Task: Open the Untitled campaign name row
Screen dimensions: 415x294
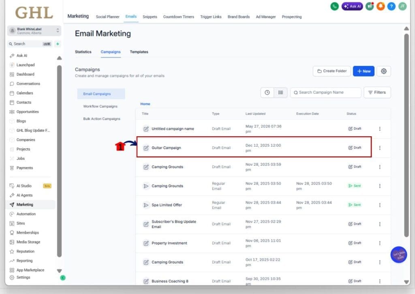Action: point(263,129)
